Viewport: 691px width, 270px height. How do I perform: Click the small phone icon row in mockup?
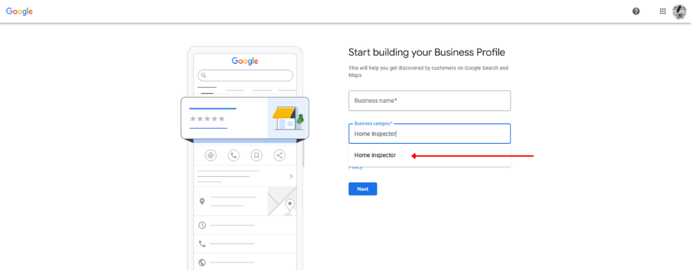coord(202,244)
